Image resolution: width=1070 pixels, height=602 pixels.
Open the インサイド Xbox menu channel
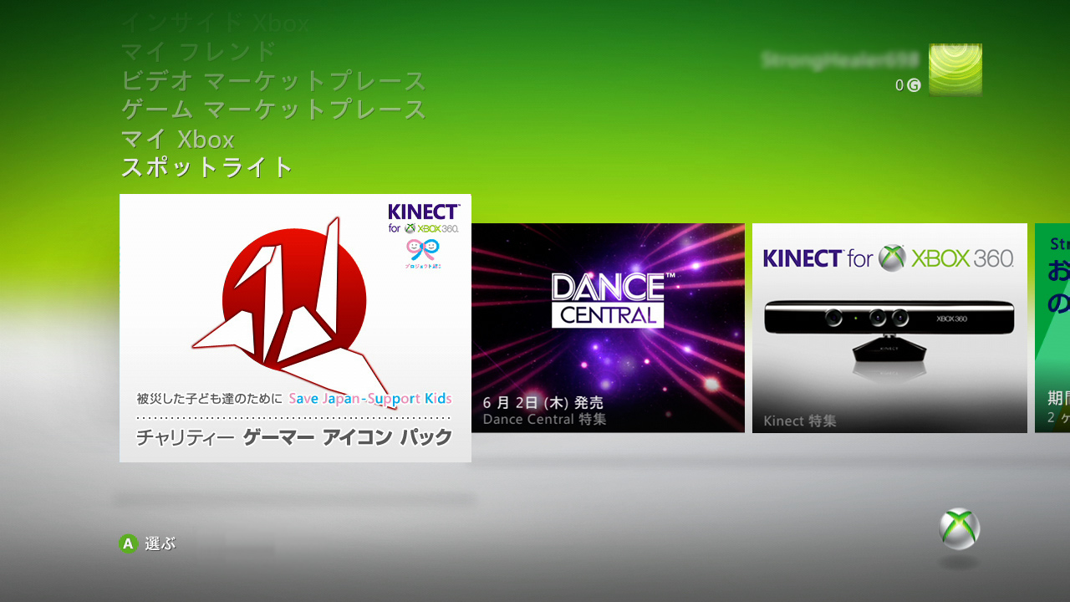click(x=215, y=23)
